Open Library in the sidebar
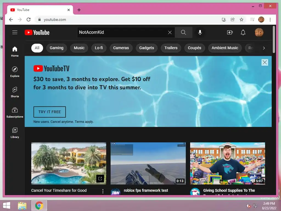The image size is (281, 211). tap(15, 133)
